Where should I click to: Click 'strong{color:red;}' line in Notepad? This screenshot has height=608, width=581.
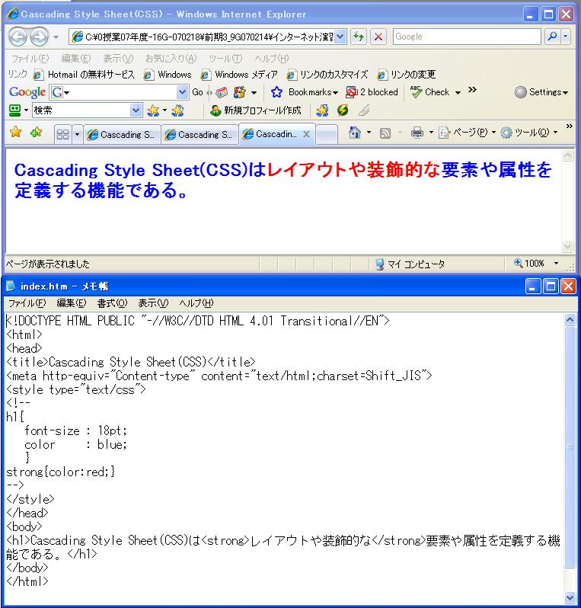click(61, 472)
